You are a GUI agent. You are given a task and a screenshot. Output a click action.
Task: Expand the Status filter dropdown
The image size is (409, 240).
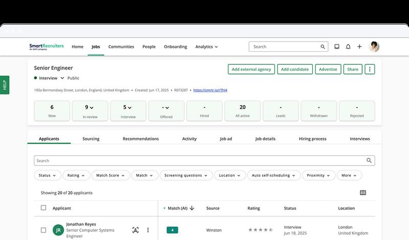[x=47, y=175]
